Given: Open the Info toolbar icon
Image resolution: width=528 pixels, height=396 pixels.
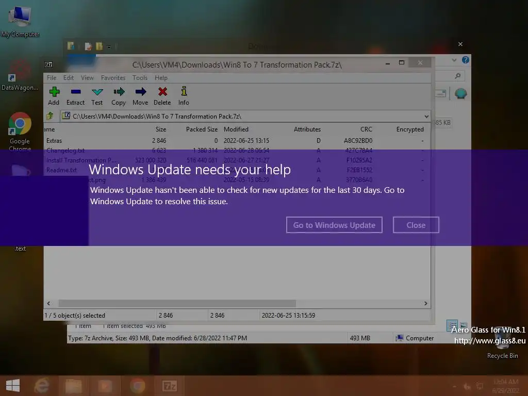Looking at the screenshot, I should point(184,96).
